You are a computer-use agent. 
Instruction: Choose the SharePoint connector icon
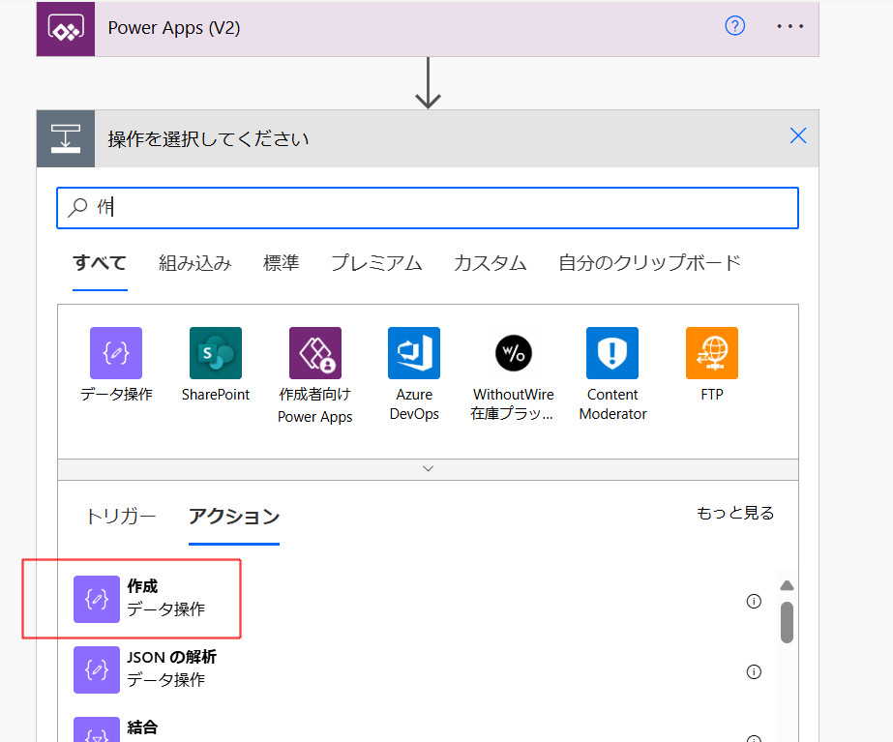point(216,353)
